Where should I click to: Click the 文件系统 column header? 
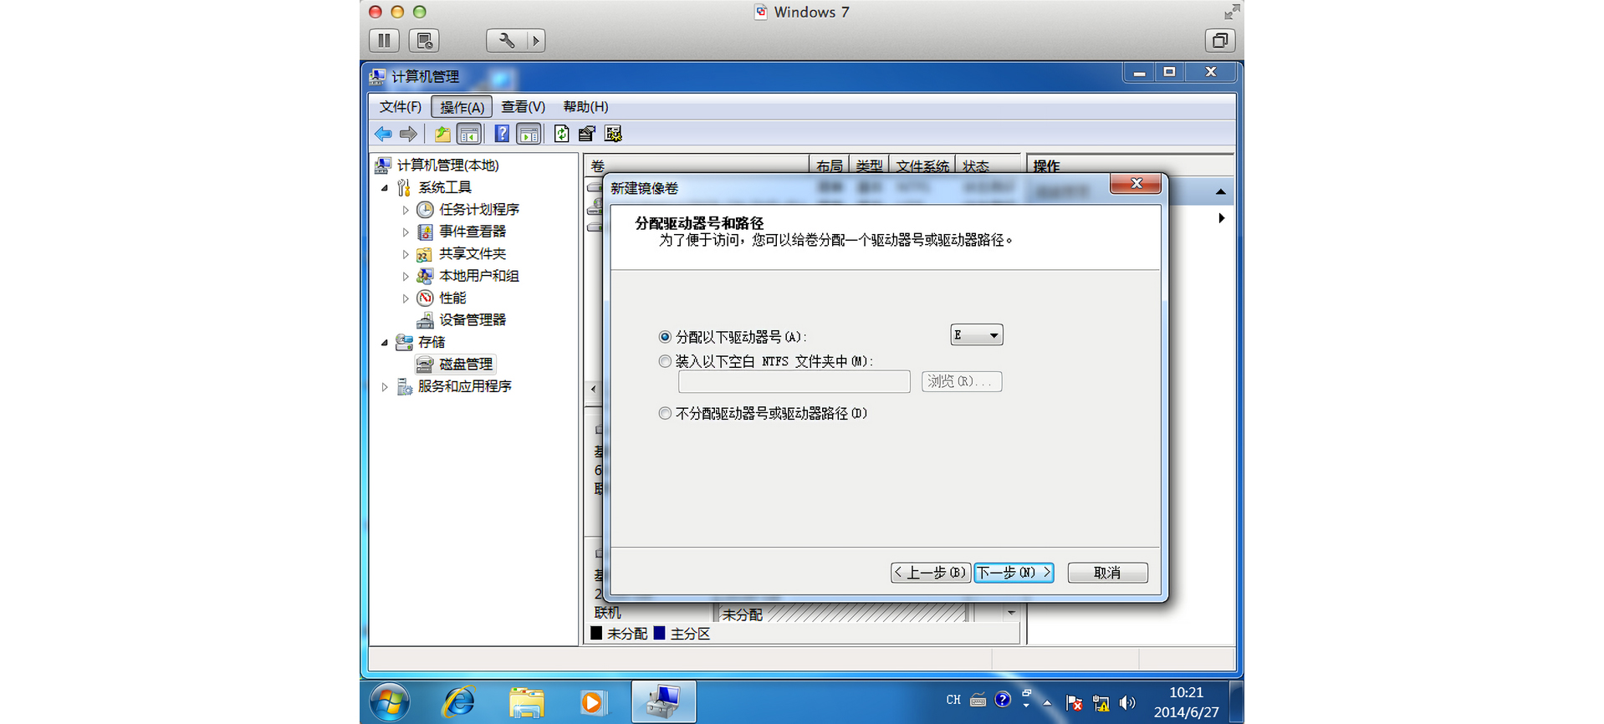coord(922,166)
